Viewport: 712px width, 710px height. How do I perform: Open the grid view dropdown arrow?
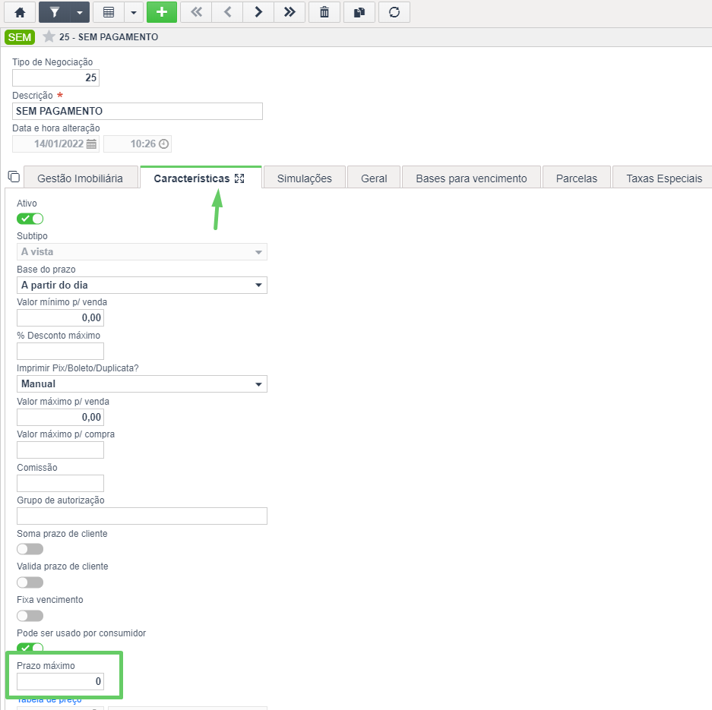(x=134, y=12)
